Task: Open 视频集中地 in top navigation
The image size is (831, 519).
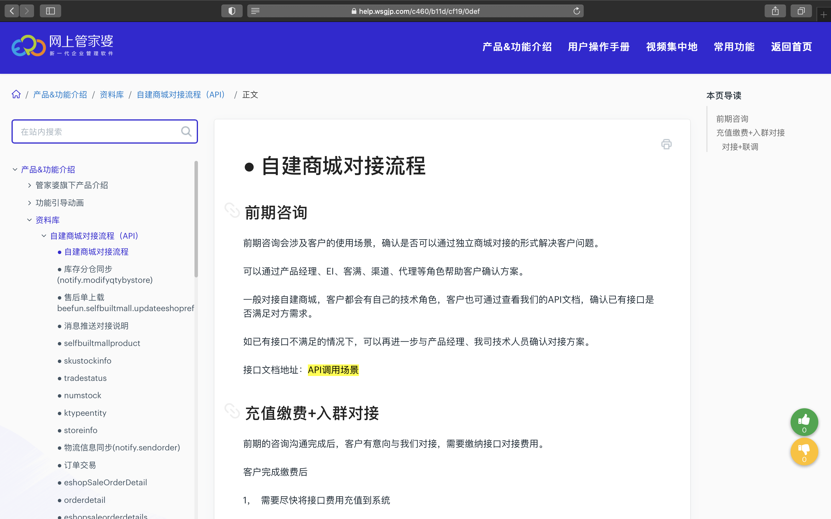Action: pyautogui.click(x=672, y=47)
